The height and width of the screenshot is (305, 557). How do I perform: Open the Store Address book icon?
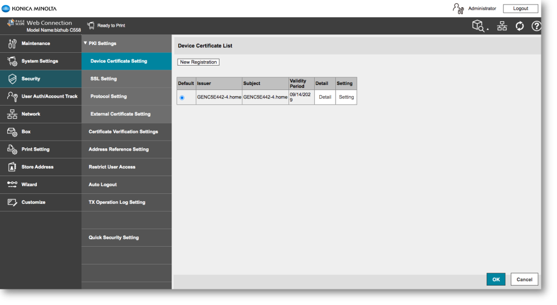coord(12,167)
